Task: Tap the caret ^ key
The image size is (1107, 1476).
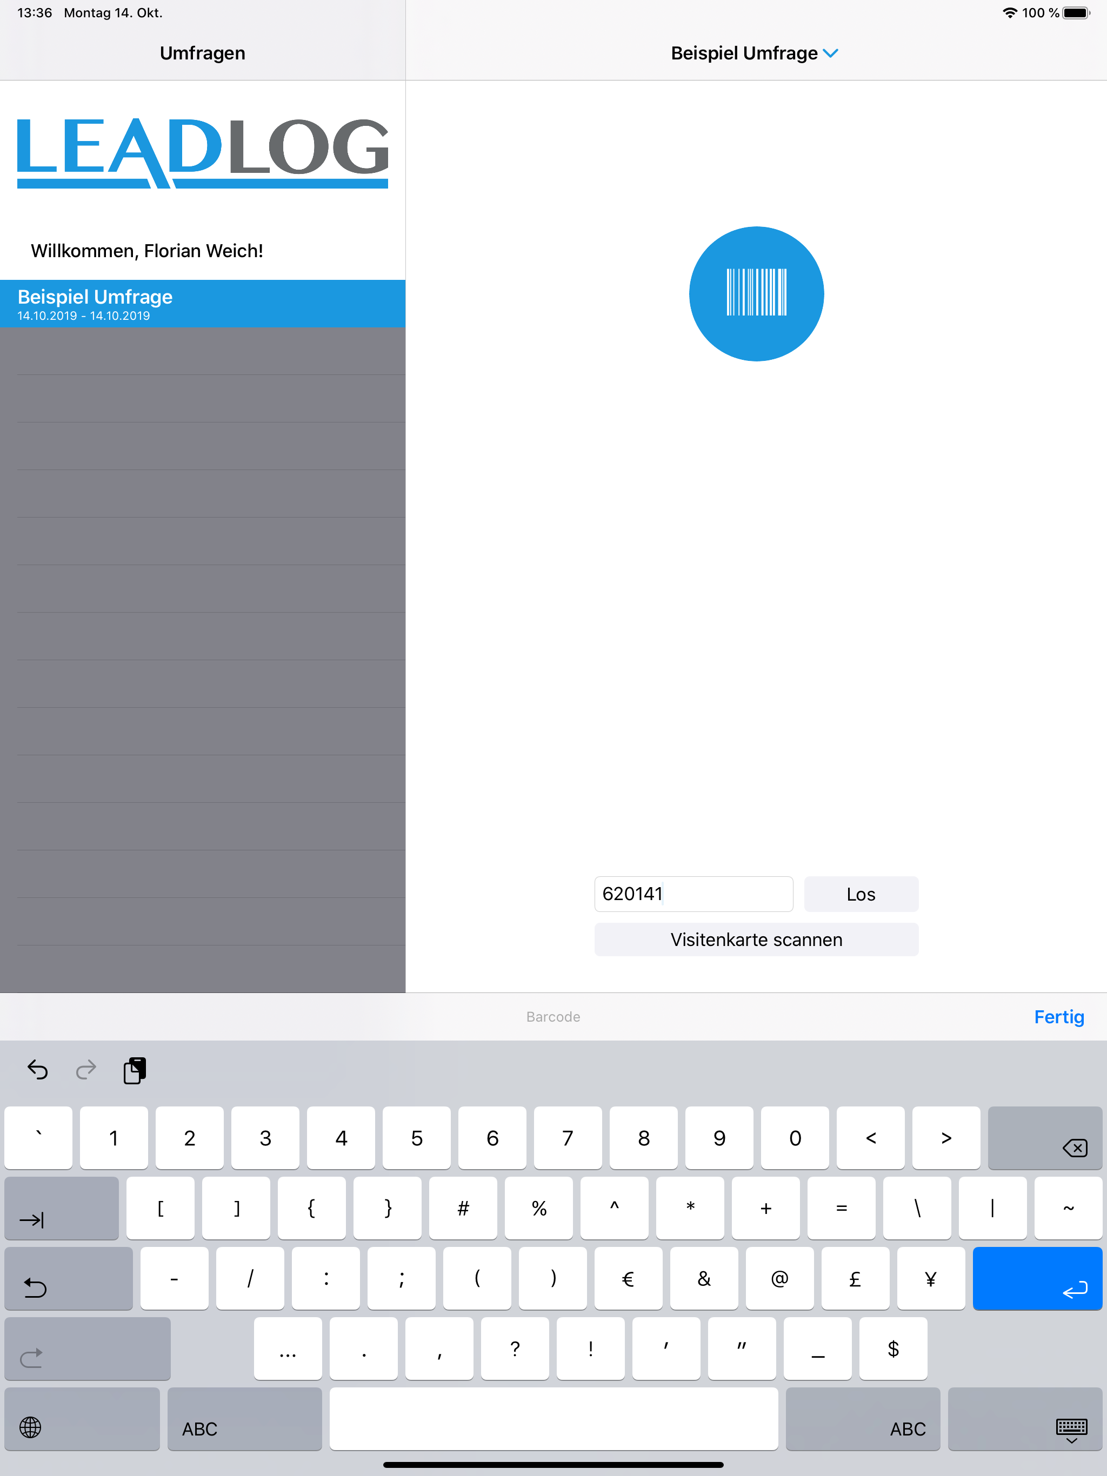Action: pos(614,1207)
